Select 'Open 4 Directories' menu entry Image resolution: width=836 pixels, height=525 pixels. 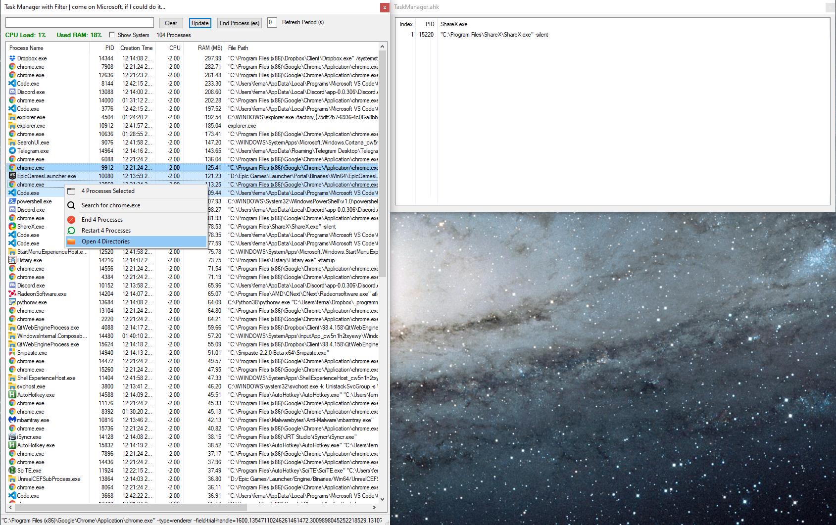[x=136, y=241]
